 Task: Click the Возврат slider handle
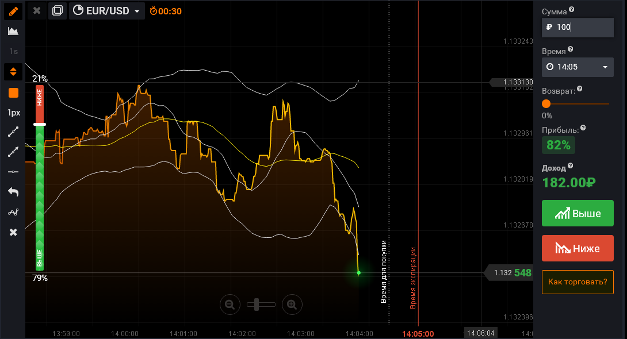[546, 104]
